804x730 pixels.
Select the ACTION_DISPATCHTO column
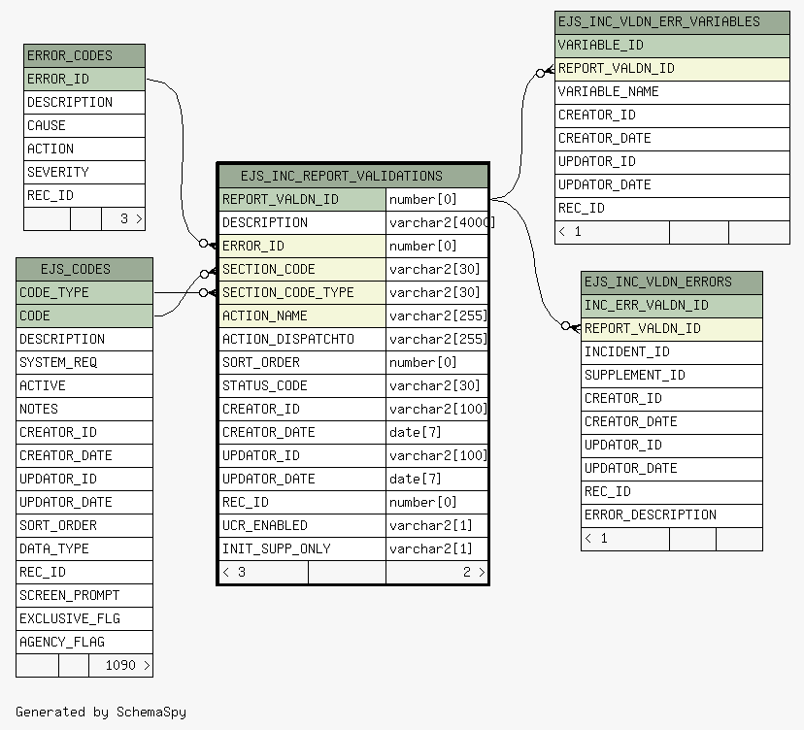pyautogui.click(x=302, y=339)
